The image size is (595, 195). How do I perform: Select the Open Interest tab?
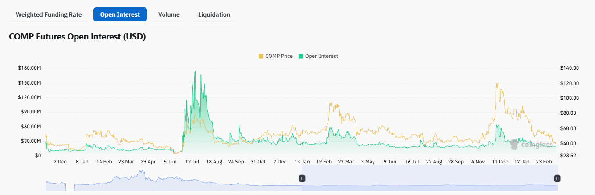click(120, 14)
